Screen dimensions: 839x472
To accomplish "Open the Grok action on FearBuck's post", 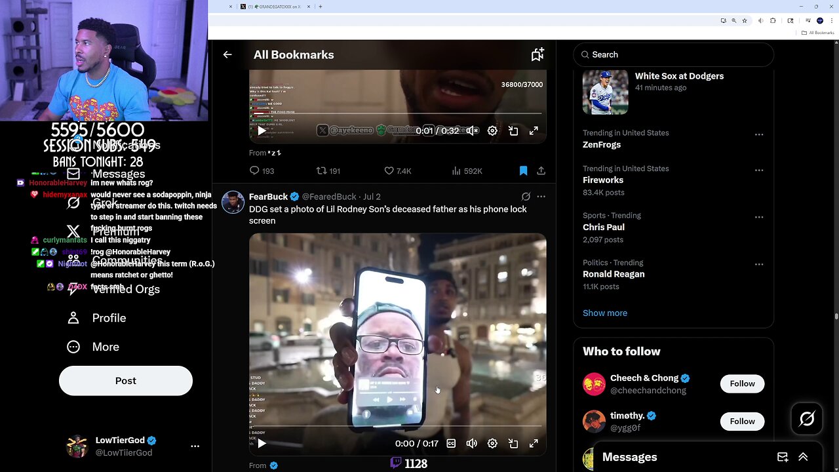I will tap(526, 197).
